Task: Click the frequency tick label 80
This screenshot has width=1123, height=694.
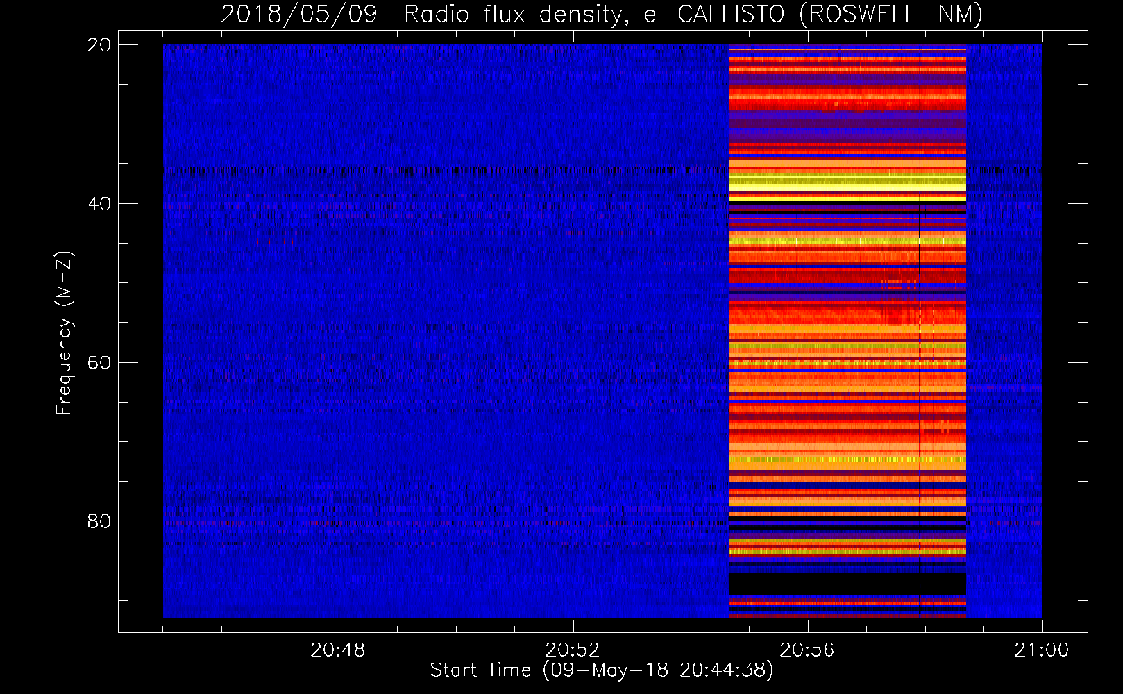Action: point(99,521)
